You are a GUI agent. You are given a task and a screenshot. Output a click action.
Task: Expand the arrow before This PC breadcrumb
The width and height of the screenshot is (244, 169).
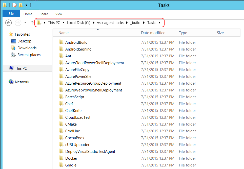click(45, 23)
